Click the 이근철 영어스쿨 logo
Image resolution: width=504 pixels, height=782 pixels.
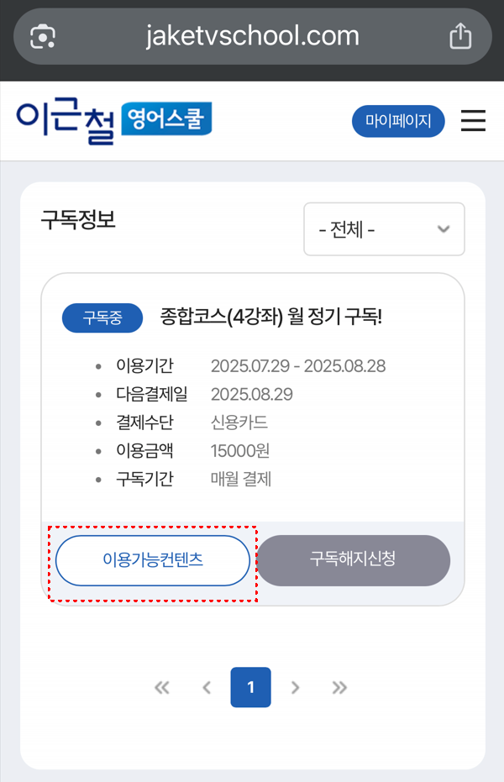[114, 121]
